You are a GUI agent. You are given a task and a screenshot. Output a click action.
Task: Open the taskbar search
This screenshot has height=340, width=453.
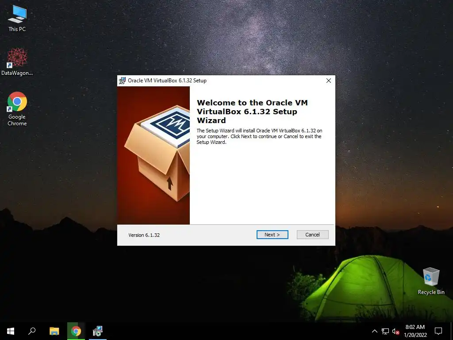pyautogui.click(x=32, y=331)
